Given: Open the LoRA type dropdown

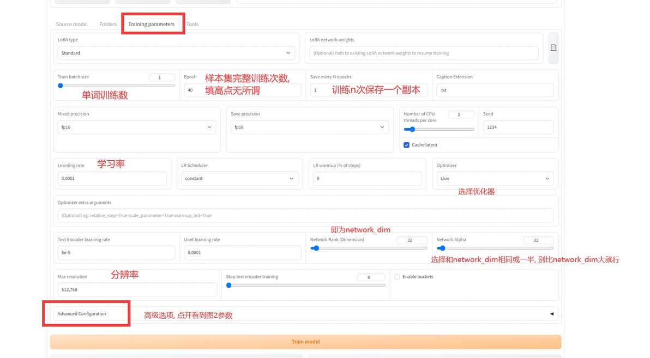Looking at the screenshot, I should pyautogui.click(x=176, y=53).
